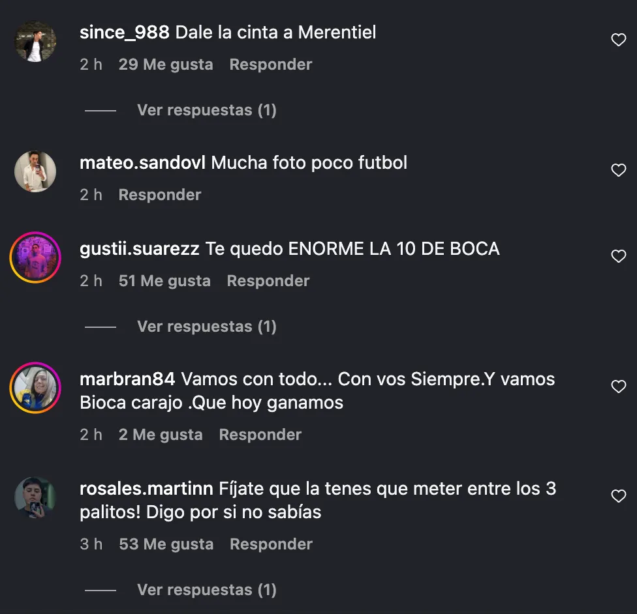Open the 51 Me gusta likes list
The image size is (637, 614).
(x=164, y=281)
